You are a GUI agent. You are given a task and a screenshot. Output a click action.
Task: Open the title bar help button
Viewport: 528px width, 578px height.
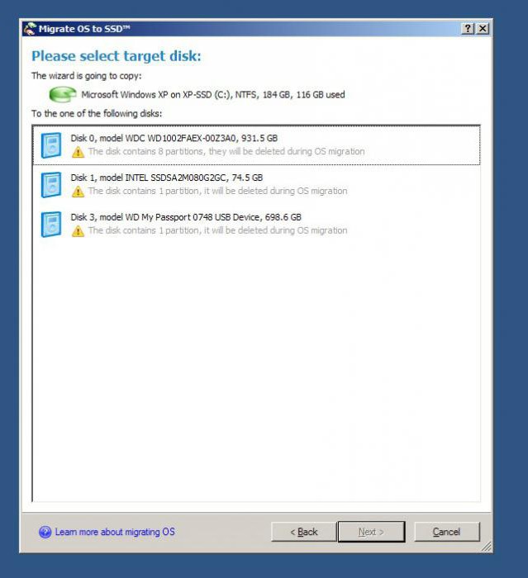click(x=468, y=29)
